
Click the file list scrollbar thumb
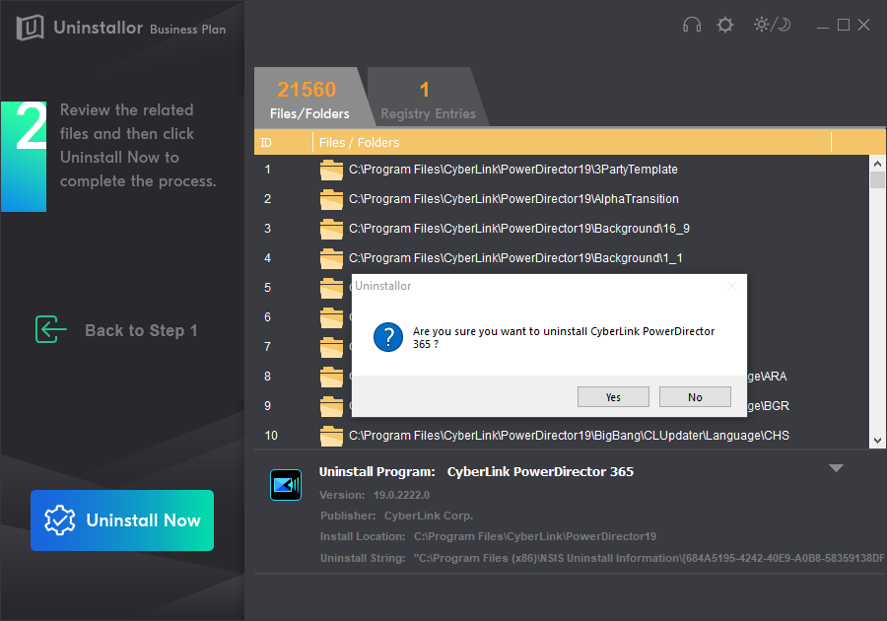pos(877,179)
